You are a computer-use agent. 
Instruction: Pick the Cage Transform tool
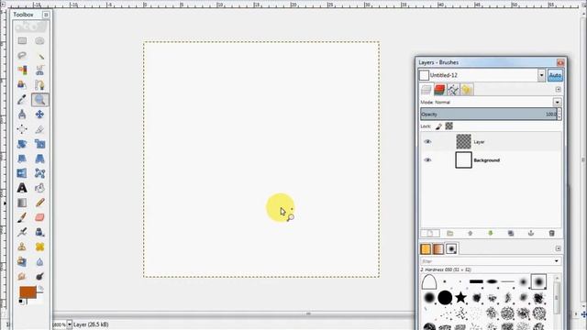click(x=39, y=173)
